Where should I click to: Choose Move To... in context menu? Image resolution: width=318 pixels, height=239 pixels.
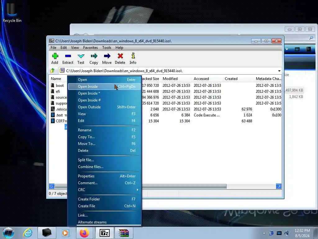pos(104,144)
